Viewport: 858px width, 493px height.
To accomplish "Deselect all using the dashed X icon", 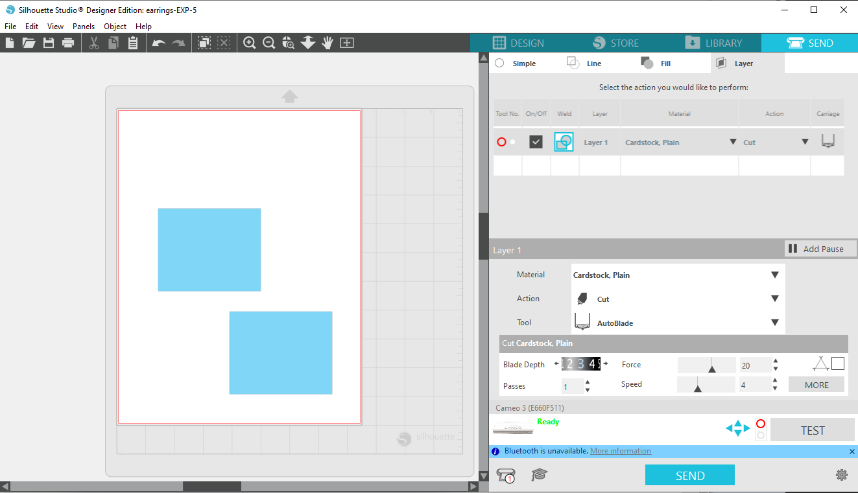I will [224, 43].
